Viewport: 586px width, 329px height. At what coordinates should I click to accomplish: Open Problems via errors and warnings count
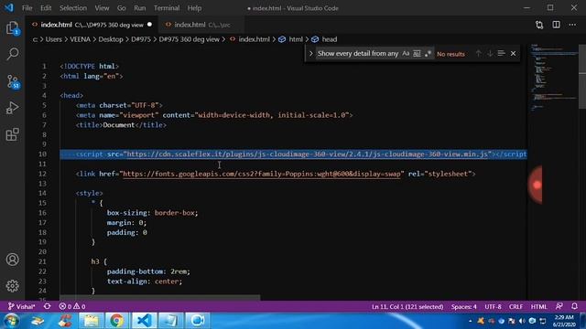(72, 307)
